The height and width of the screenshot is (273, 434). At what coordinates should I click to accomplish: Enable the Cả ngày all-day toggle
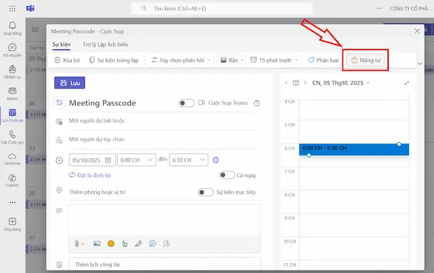[227, 175]
